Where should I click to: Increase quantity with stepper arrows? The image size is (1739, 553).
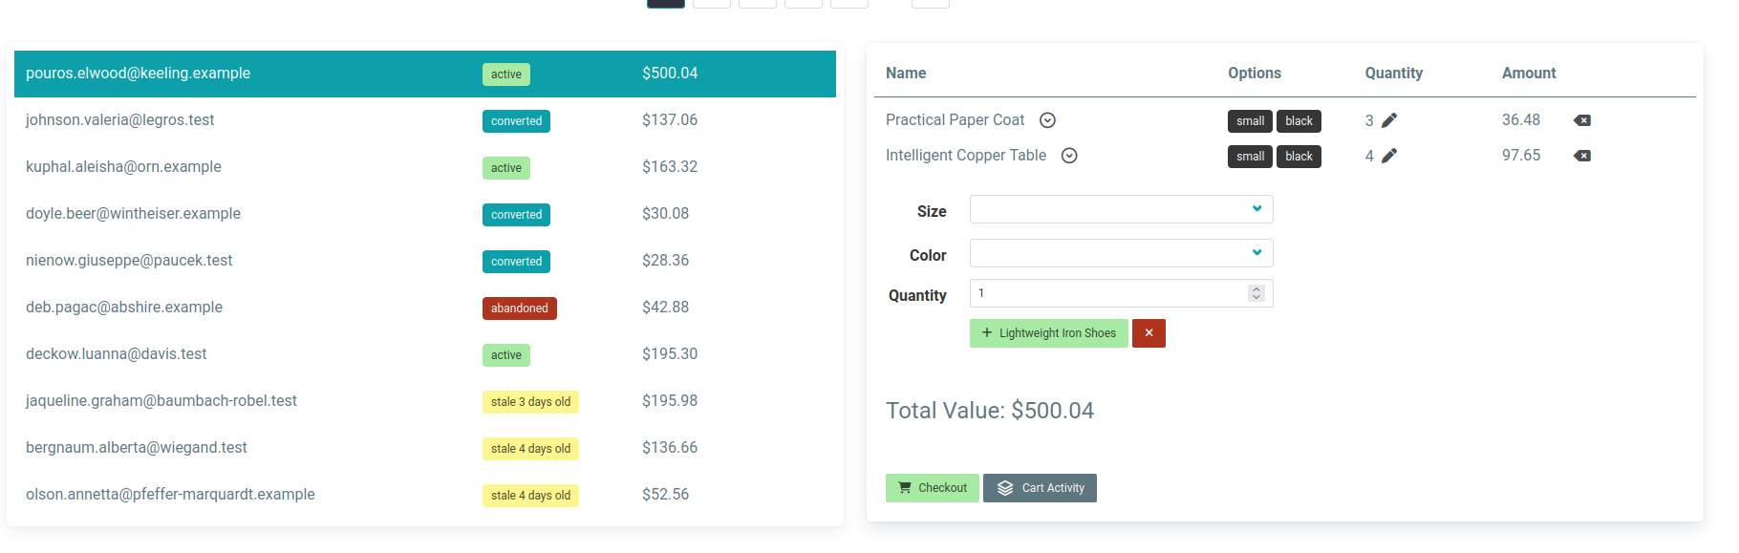click(1256, 289)
